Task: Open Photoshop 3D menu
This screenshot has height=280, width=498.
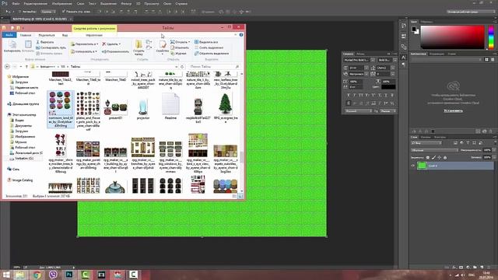Action: (x=139, y=3)
